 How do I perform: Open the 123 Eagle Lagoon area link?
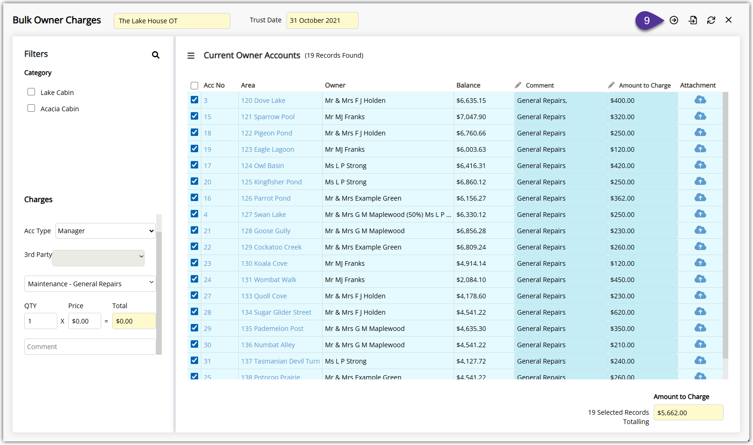point(268,149)
